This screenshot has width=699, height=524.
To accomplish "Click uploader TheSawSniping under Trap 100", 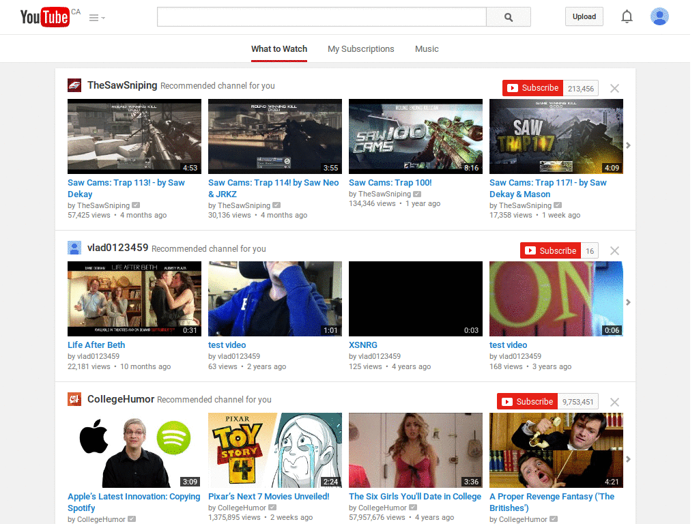I will [x=385, y=194].
